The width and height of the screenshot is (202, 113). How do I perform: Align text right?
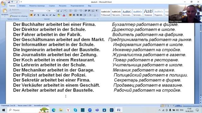click(77, 15)
